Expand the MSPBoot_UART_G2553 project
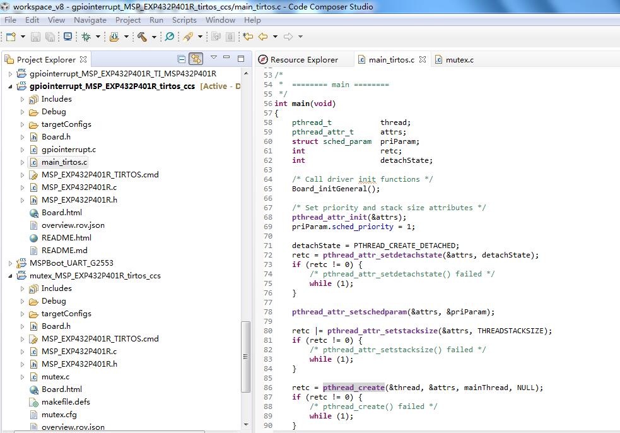 (x=10, y=263)
